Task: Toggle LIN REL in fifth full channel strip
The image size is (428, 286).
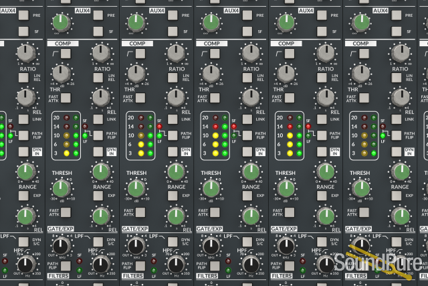Action: 396,78
